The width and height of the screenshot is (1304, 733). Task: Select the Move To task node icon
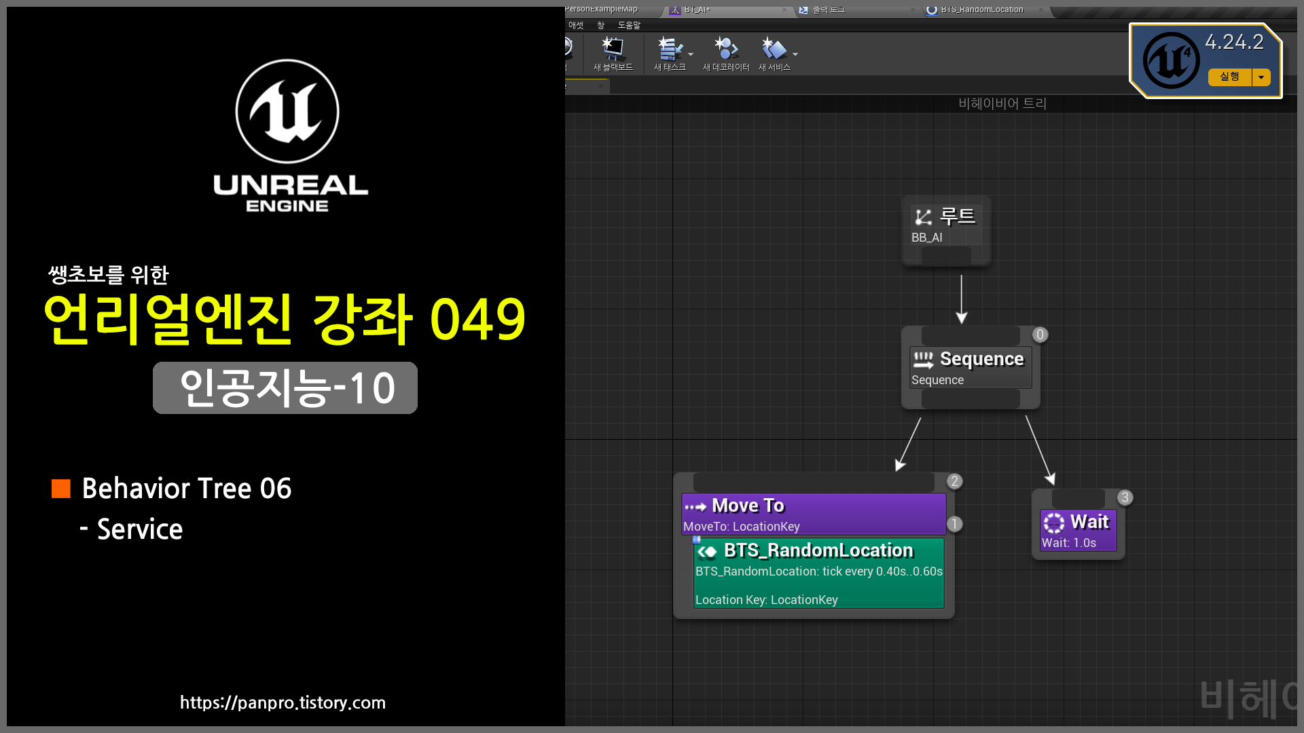[695, 506]
